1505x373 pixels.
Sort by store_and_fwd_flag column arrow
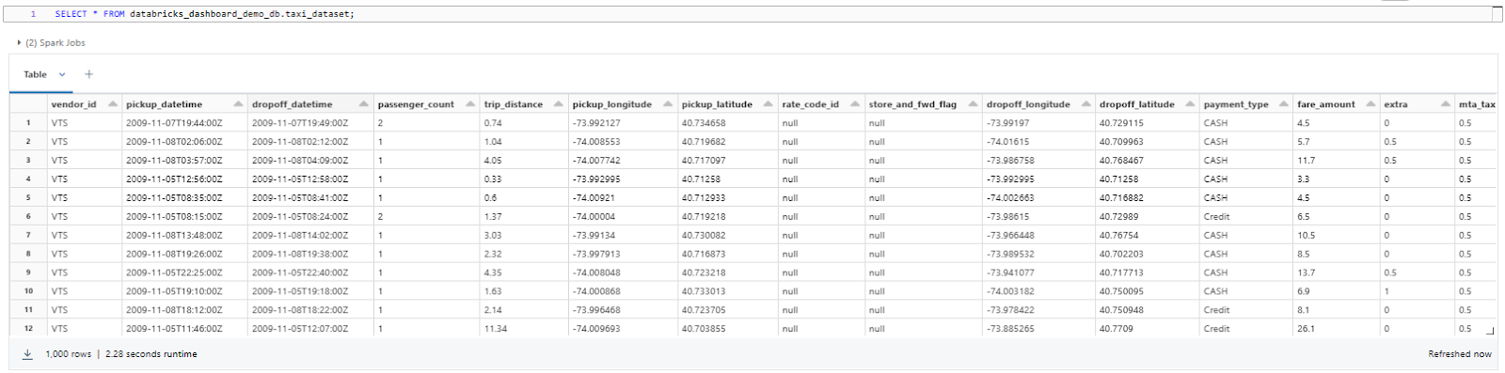click(x=973, y=104)
